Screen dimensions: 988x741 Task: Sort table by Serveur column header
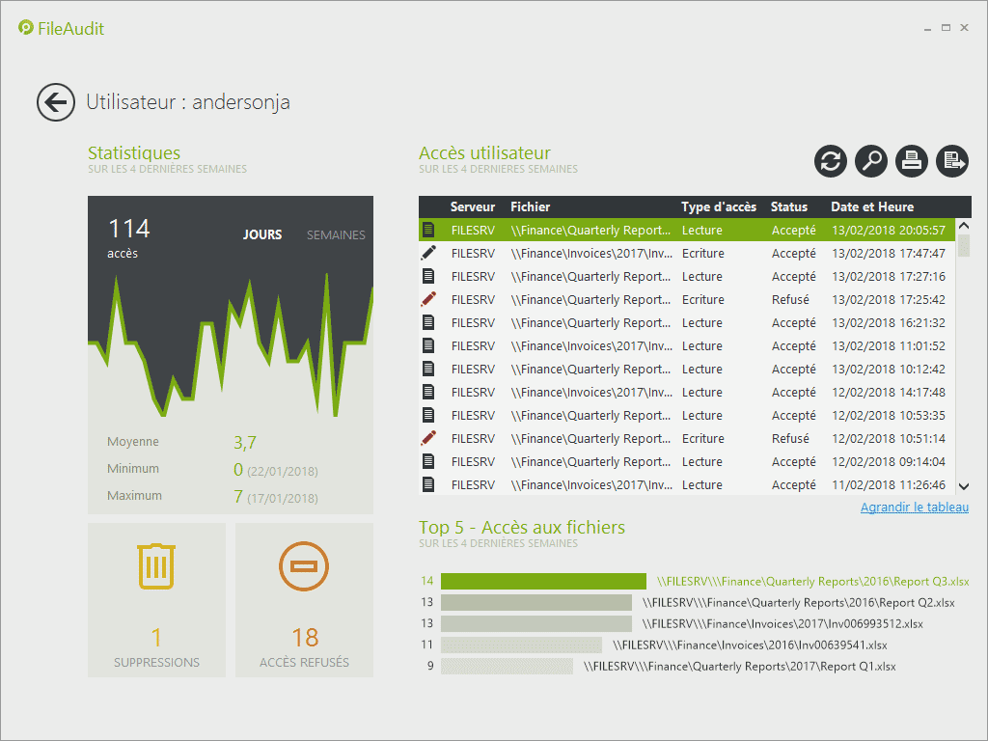tap(473, 206)
